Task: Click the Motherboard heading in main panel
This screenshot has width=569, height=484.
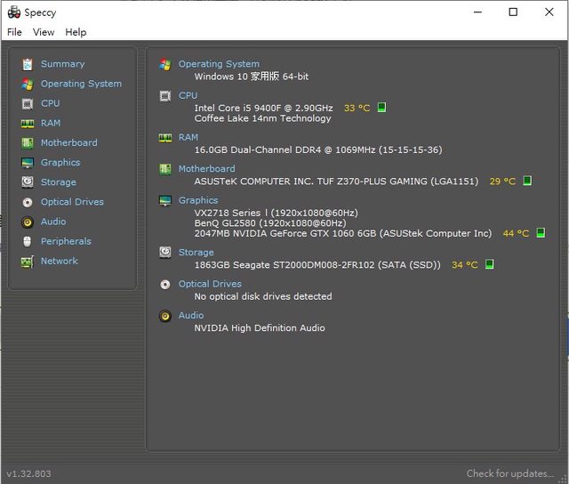Action: click(206, 168)
